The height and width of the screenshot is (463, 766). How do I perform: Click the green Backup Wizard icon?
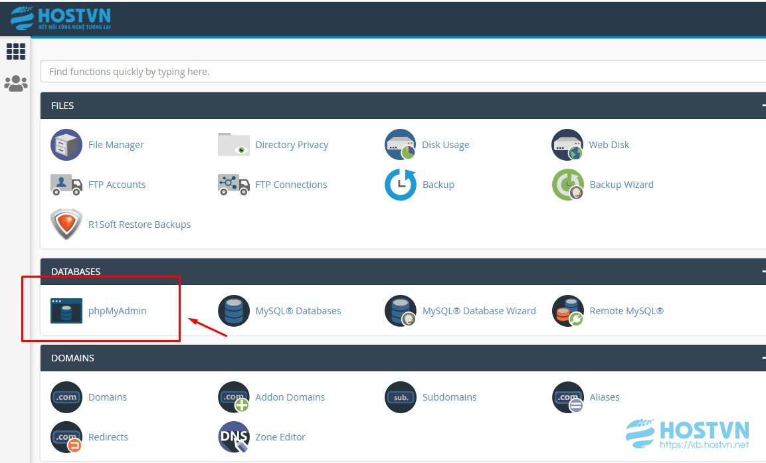[x=567, y=185]
